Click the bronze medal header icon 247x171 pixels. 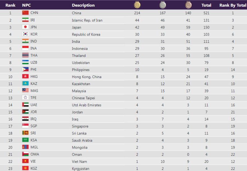[x=188, y=5]
